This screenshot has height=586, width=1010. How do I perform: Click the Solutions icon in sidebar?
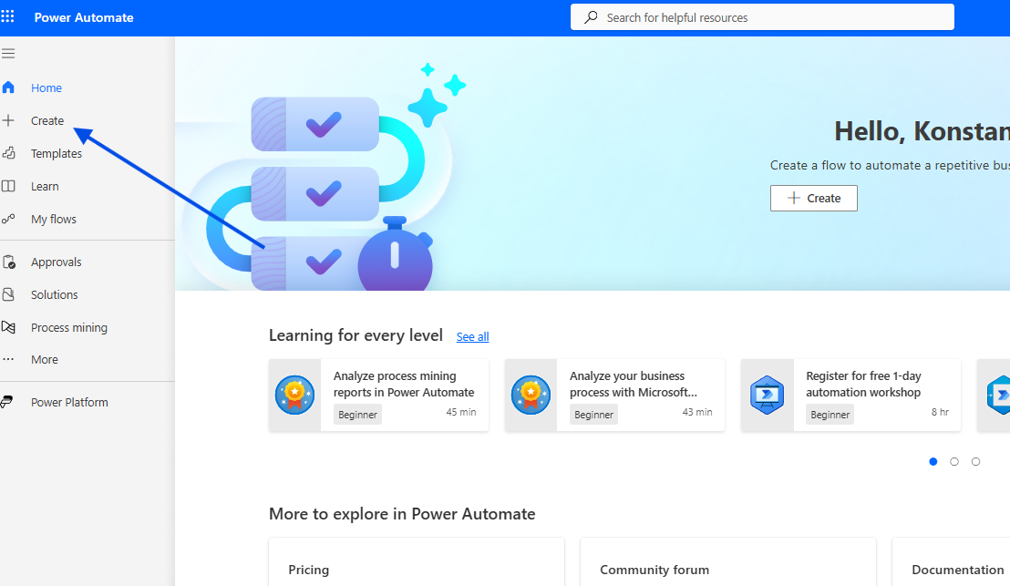[x=8, y=295]
